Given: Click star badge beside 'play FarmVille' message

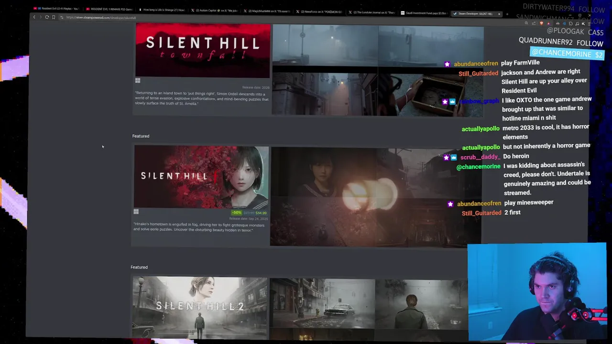Looking at the screenshot, I should tap(447, 64).
